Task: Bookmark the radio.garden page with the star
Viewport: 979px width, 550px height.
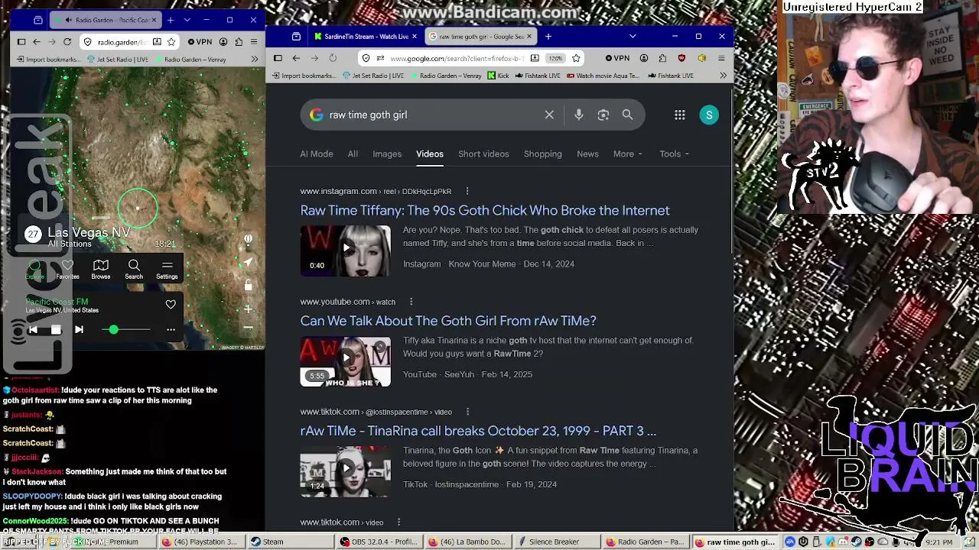Action: tap(171, 42)
